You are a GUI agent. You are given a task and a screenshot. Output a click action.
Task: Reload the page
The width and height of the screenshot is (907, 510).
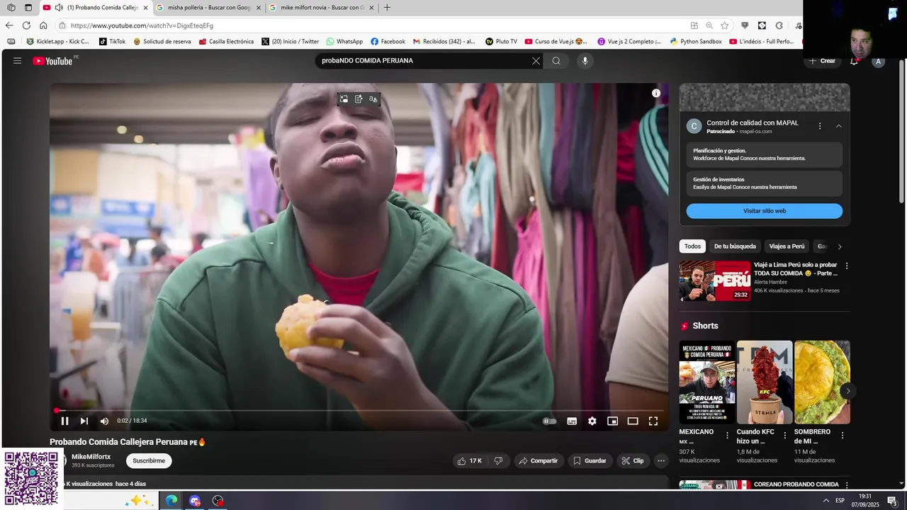26,25
